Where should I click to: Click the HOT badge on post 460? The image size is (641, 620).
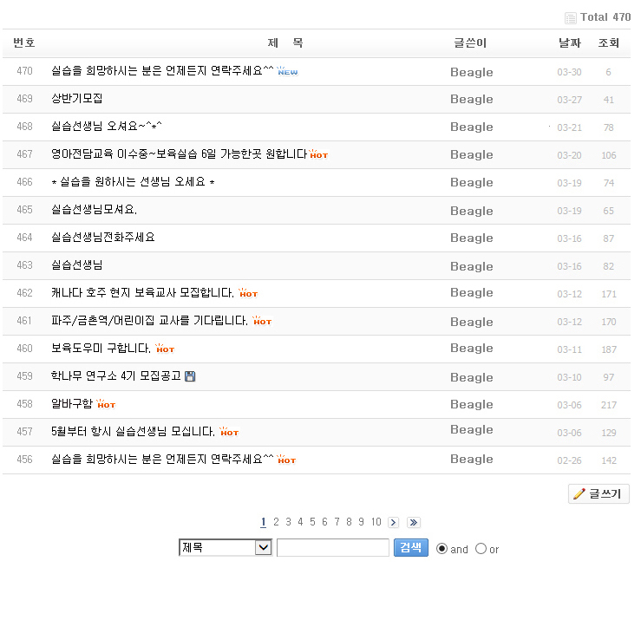pos(165,349)
